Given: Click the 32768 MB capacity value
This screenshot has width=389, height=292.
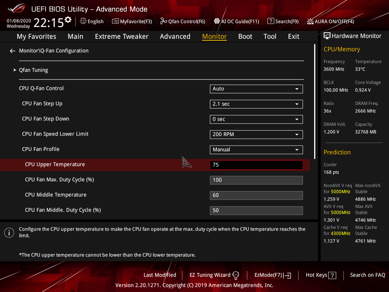Looking at the screenshot, I should pyautogui.click(x=365, y=132).
